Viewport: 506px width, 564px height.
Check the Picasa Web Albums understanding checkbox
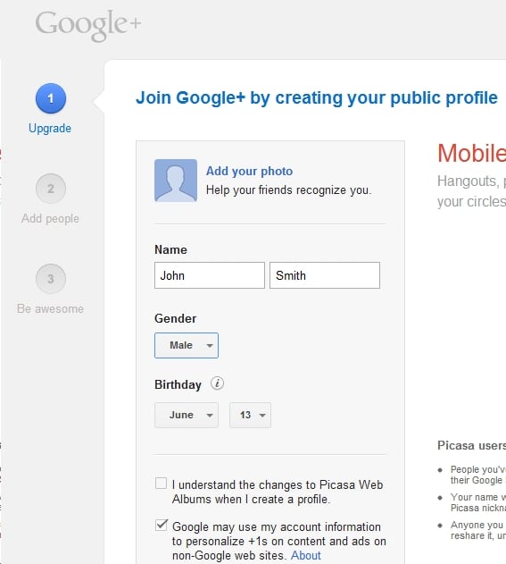(x=161, y=483)
